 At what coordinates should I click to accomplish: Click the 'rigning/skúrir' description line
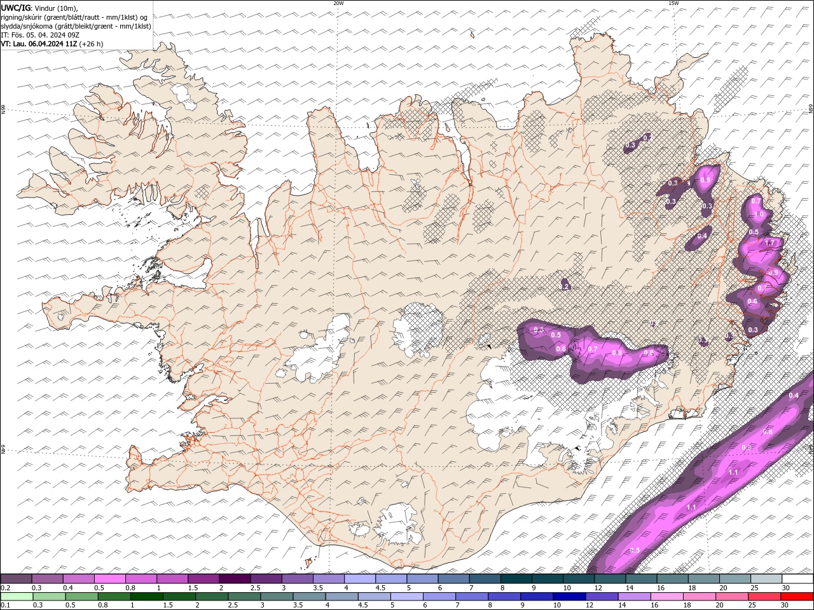click(x=75, y=17)
